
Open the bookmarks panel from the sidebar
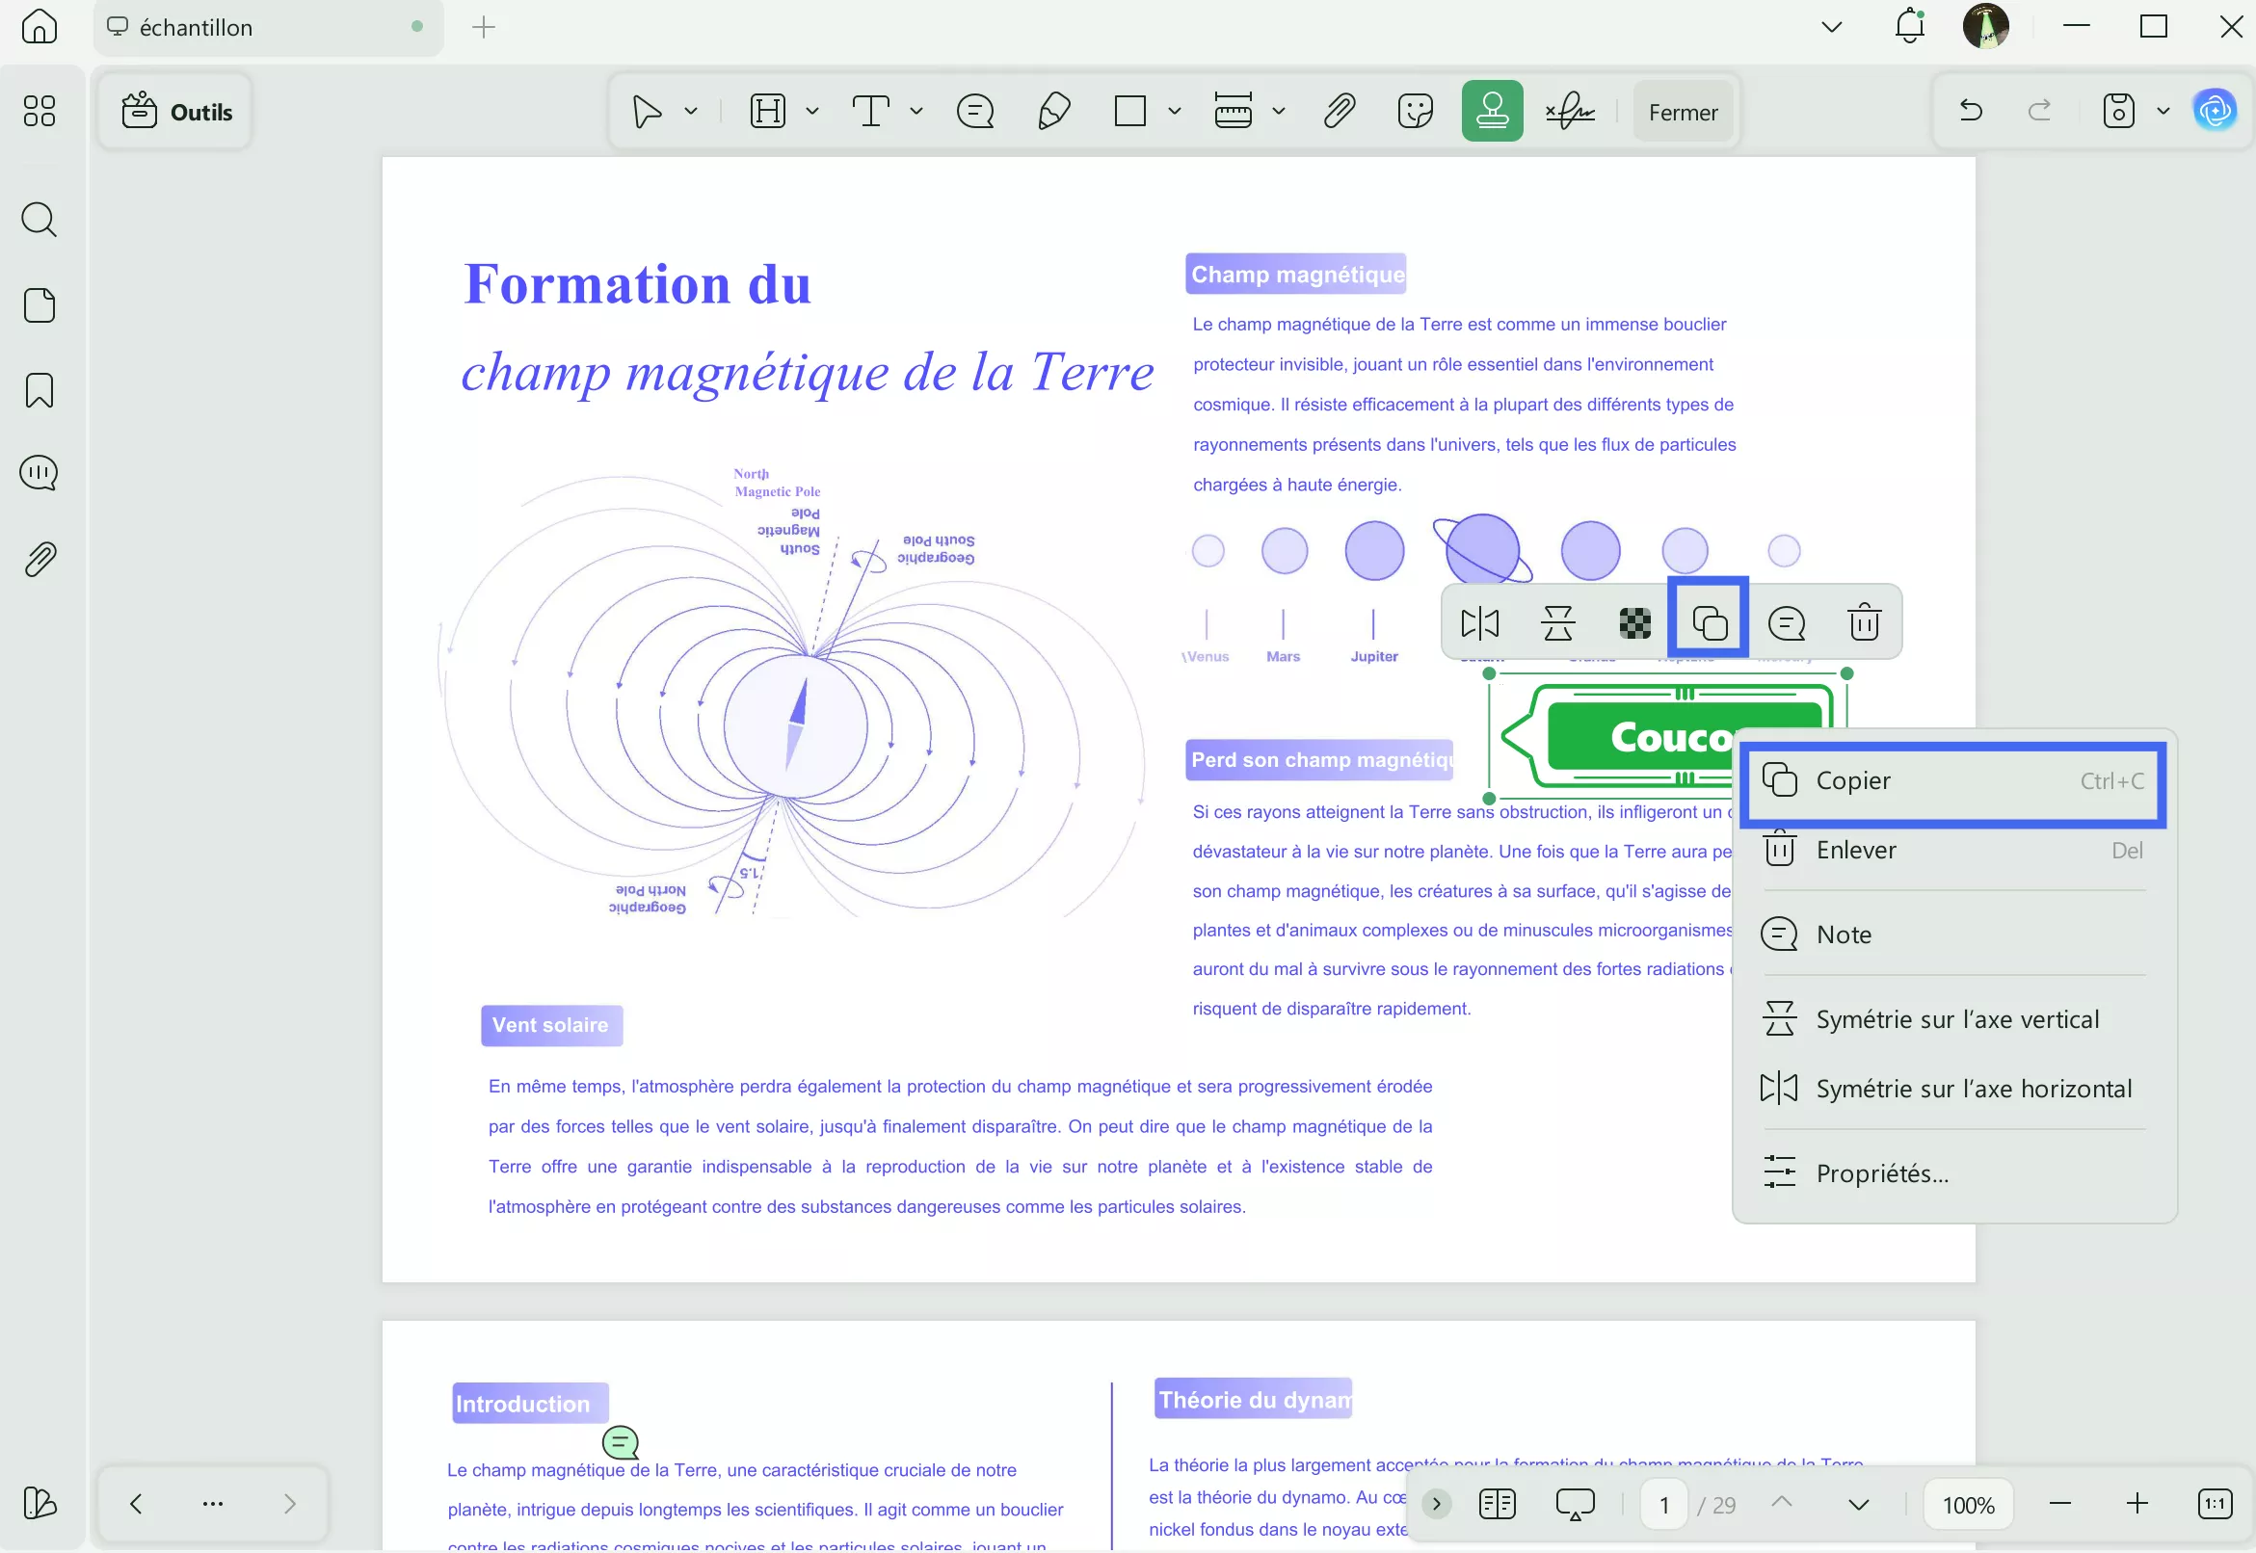40,390
